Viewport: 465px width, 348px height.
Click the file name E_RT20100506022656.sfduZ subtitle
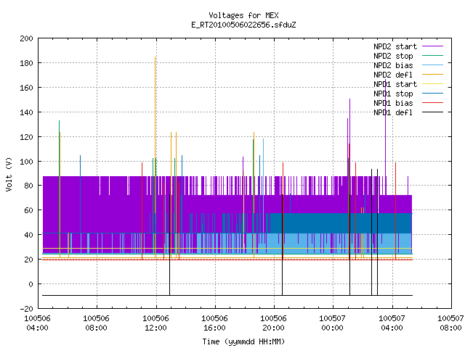point(243,25)
